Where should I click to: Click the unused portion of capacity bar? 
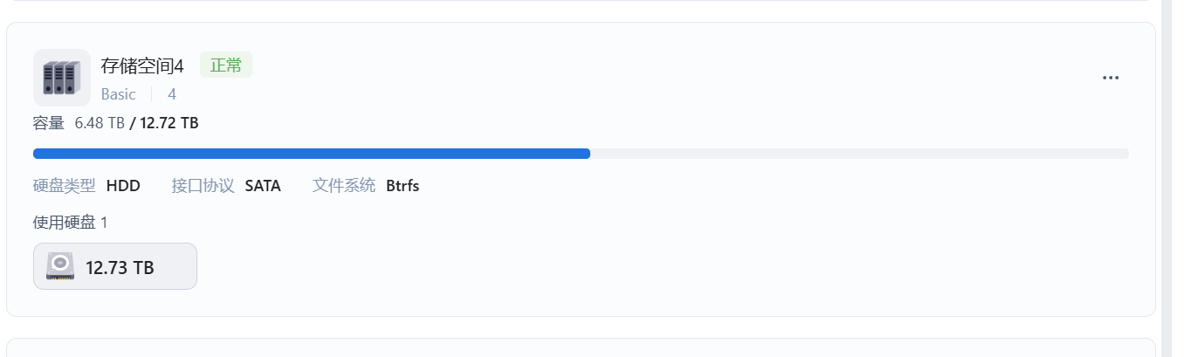pyautogui.click(x=859, y=154)
